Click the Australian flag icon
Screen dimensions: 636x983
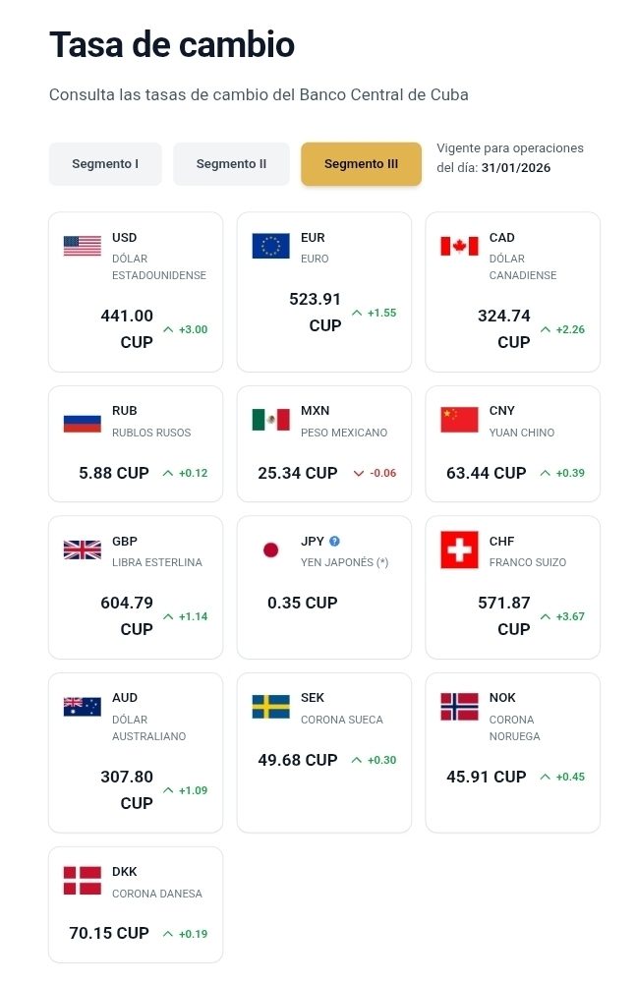83,706
